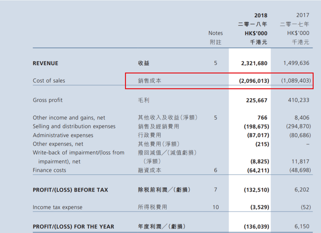Select the Finance costs label
The width and height of the screenshot is (321, 233).
(49, 170)
